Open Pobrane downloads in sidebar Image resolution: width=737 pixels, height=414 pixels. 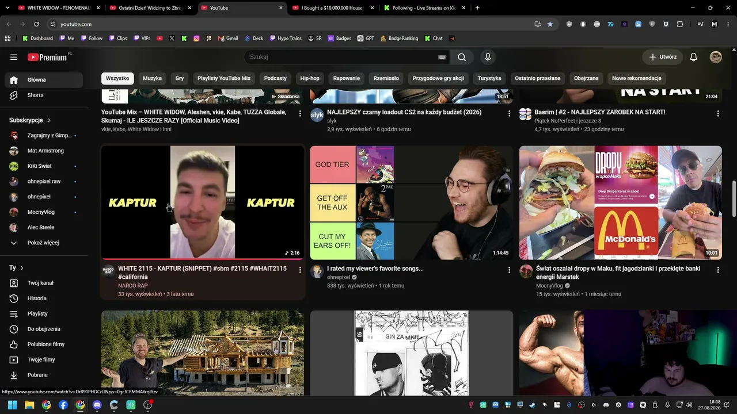pos(44,375)
